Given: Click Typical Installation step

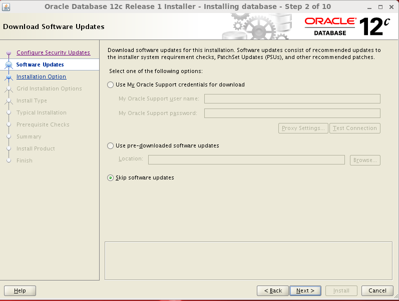Looking at the screenshot, I should coord(42,112).
